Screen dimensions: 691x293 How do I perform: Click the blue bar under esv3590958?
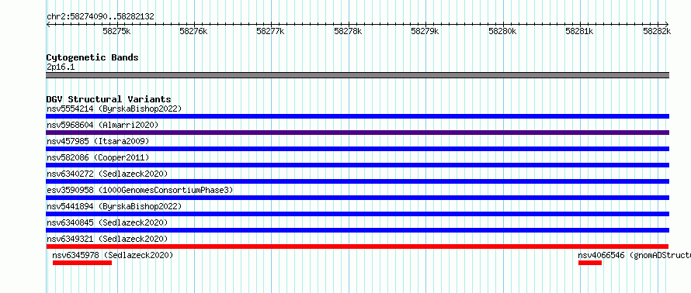tap(357, 198)
